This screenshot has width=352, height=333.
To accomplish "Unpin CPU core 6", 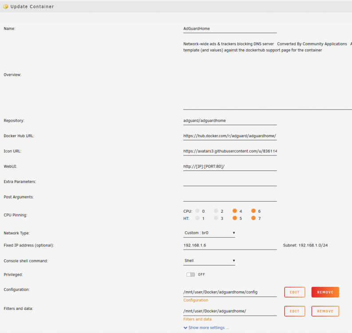I will point(253,211).
